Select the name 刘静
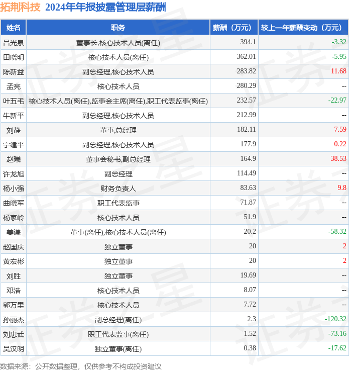 click(14, 130)
